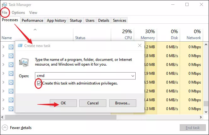The image size is (209, 135).
Task: Sort processes by Network column
Action: [x=191, y=35]
